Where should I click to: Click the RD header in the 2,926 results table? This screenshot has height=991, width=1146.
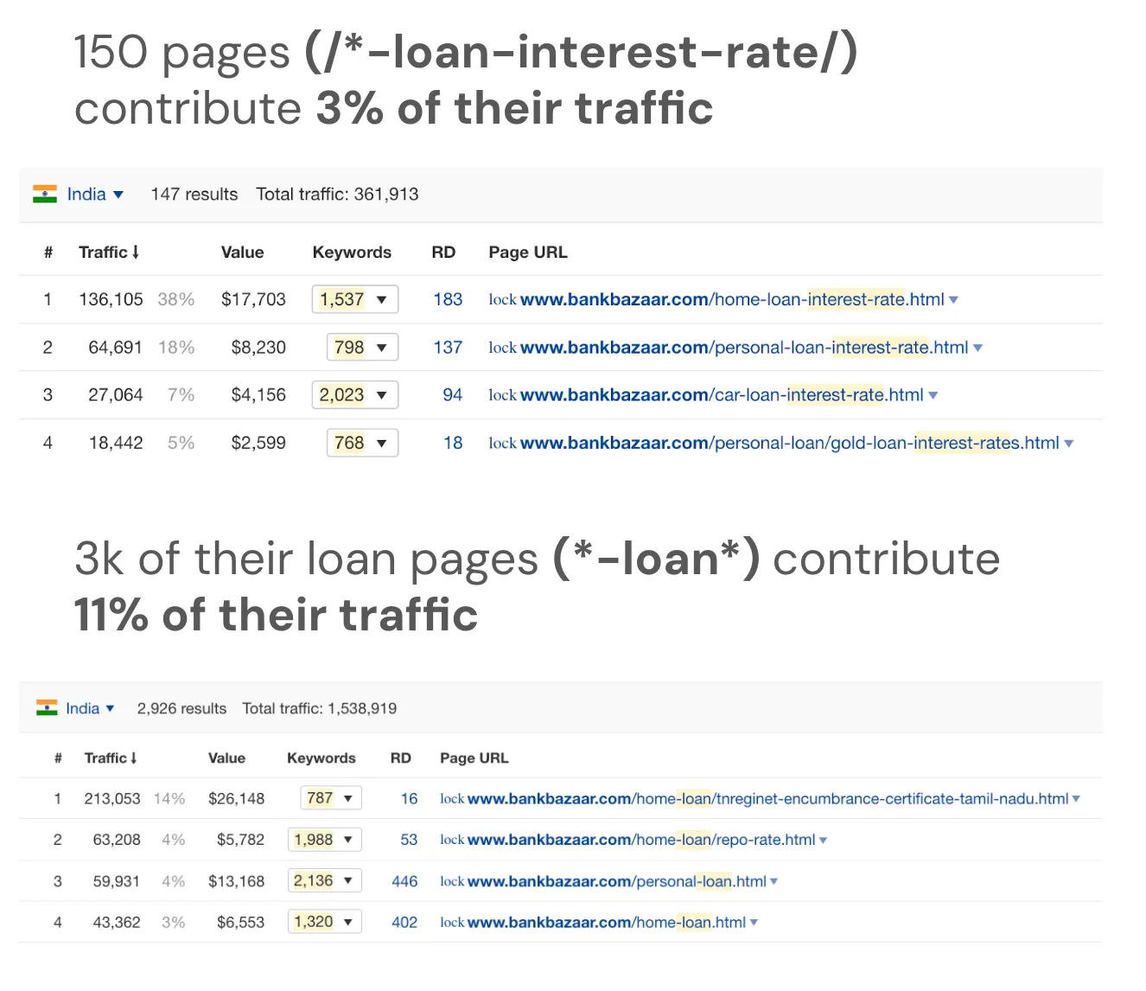coord(401,758)
